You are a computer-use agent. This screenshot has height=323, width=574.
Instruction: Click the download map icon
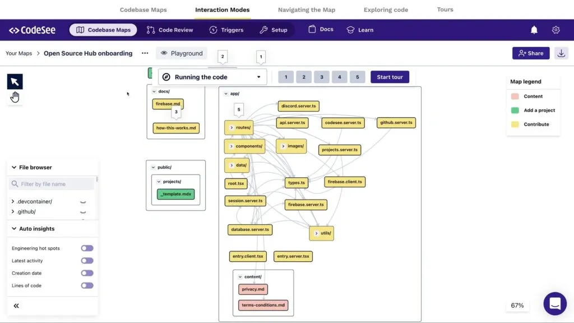pyautogui.click(x=561, y=53)
